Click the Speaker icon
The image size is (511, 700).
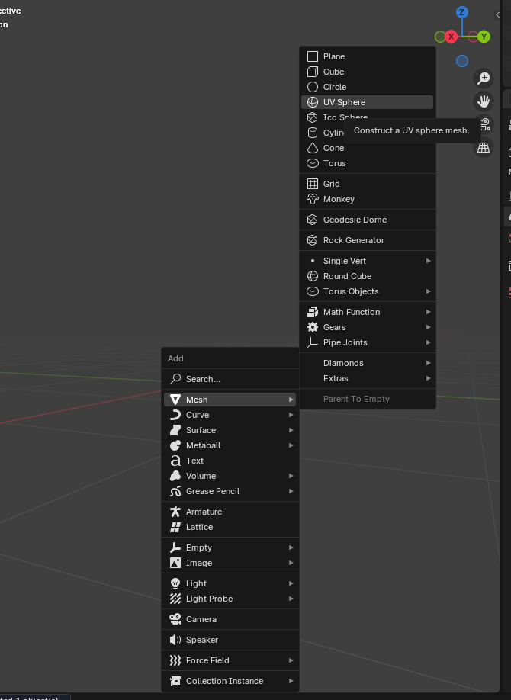175,639
